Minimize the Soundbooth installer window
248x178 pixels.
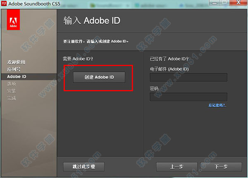[x=214, y=2]
